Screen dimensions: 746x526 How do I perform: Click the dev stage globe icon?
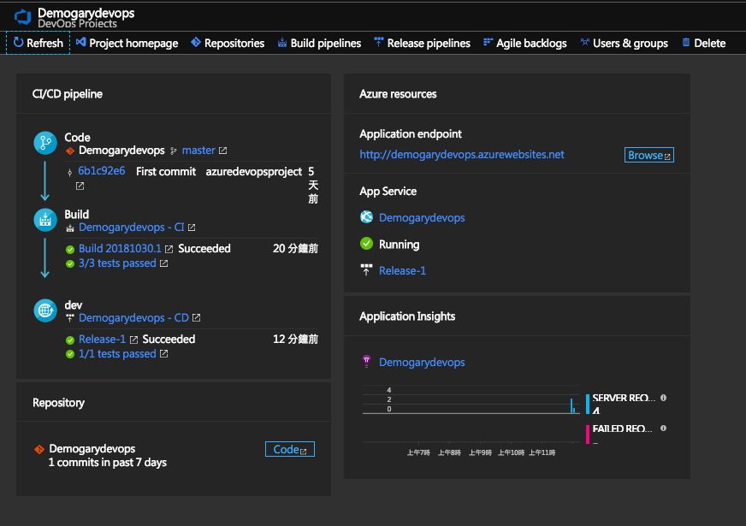44,310
